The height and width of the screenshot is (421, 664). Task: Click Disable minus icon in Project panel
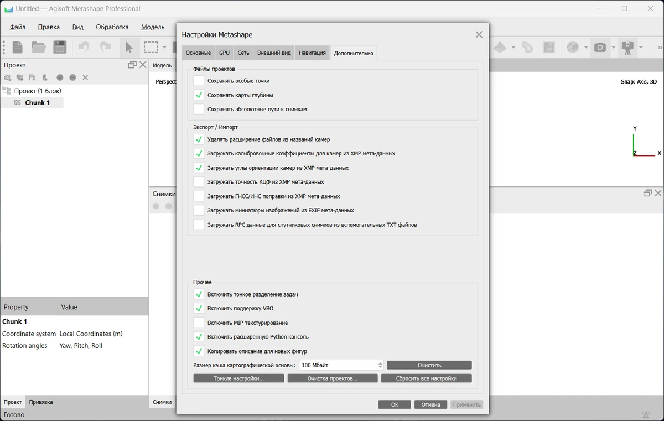click(x=72, y=77)
